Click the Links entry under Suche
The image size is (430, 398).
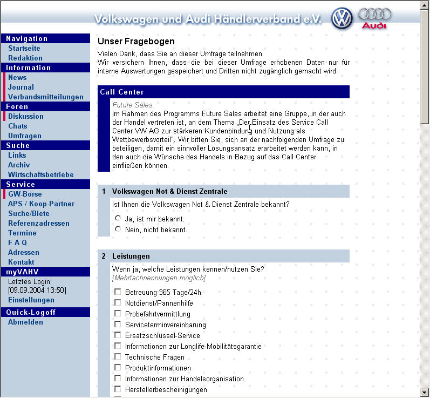17,155
